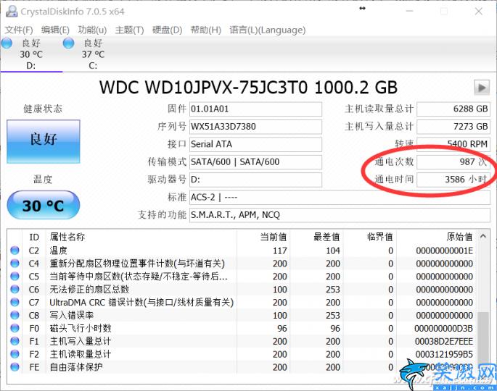Click the 属性名称 column header

pyautogui.click(x=141, y=237)
